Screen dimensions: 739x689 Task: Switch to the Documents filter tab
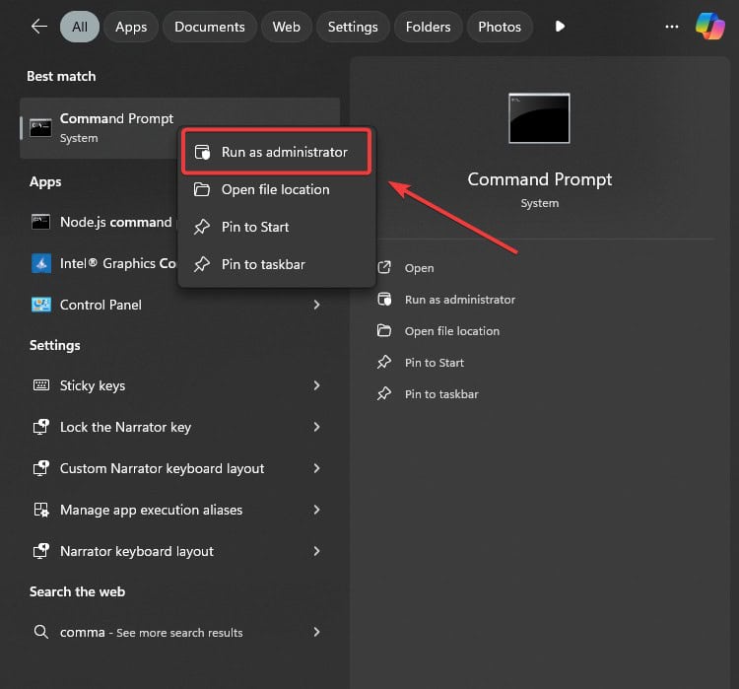[x=209, y=27]
